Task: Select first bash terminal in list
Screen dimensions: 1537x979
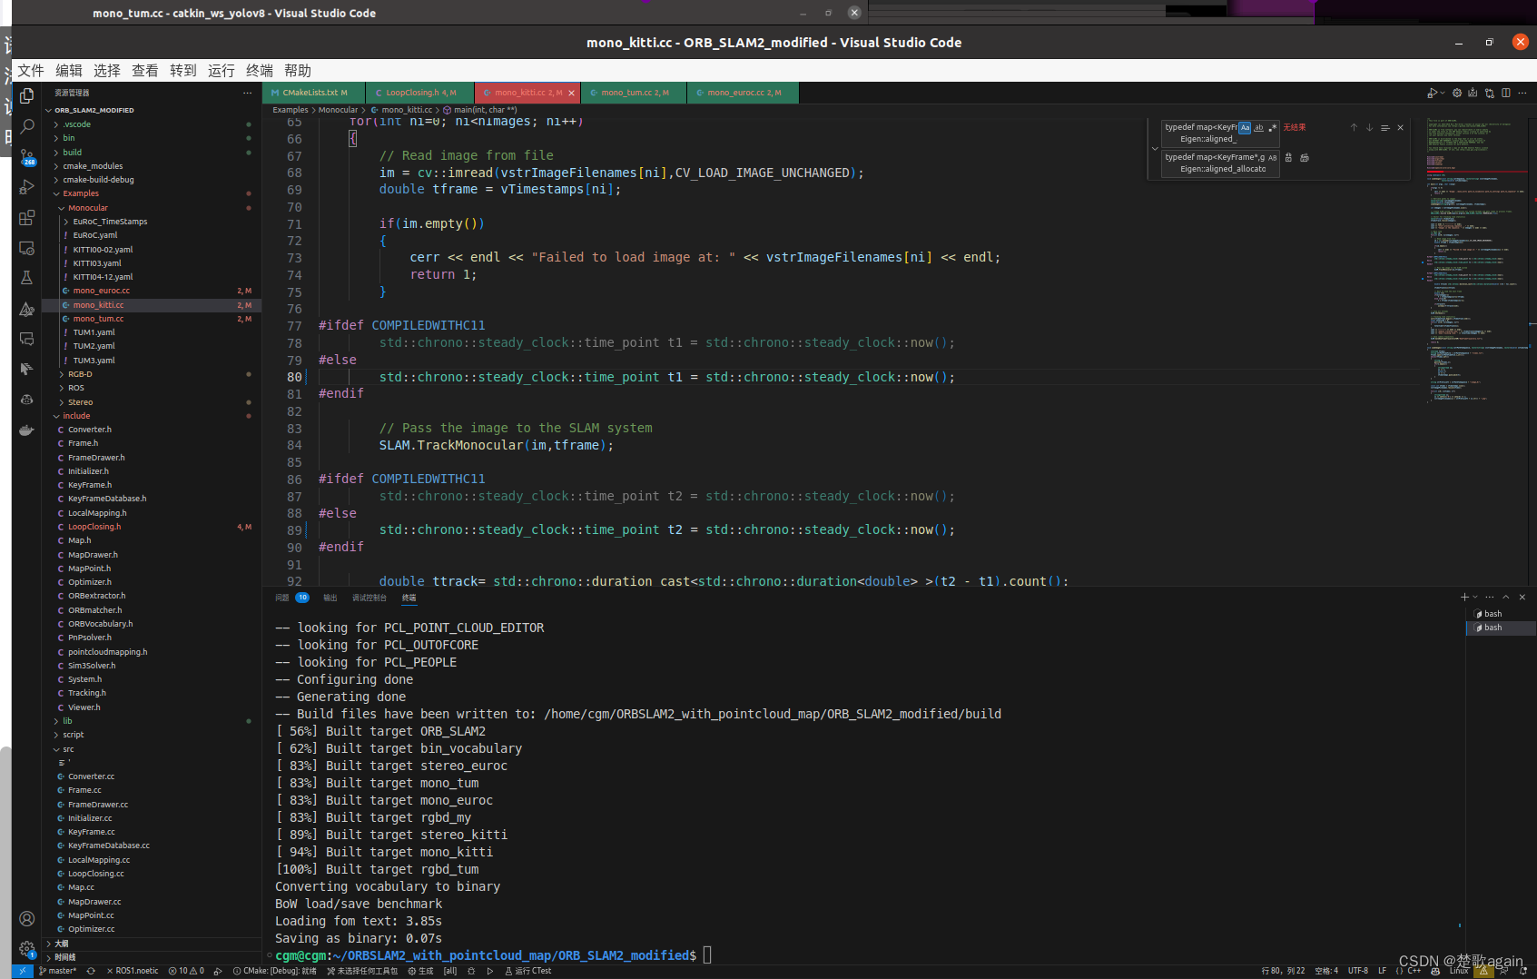Action: pos(1501,614)
